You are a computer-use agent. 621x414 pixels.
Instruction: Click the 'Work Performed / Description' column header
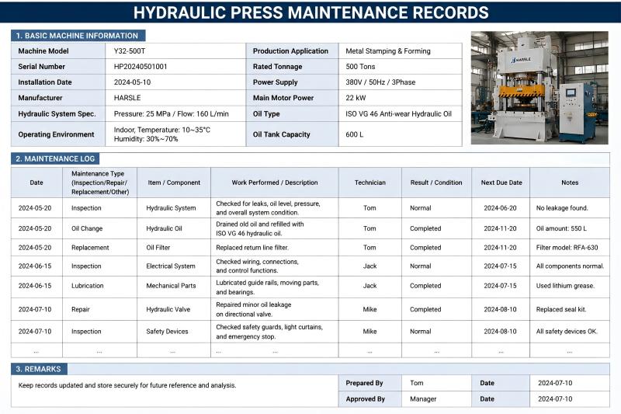[x=275, y=183]
